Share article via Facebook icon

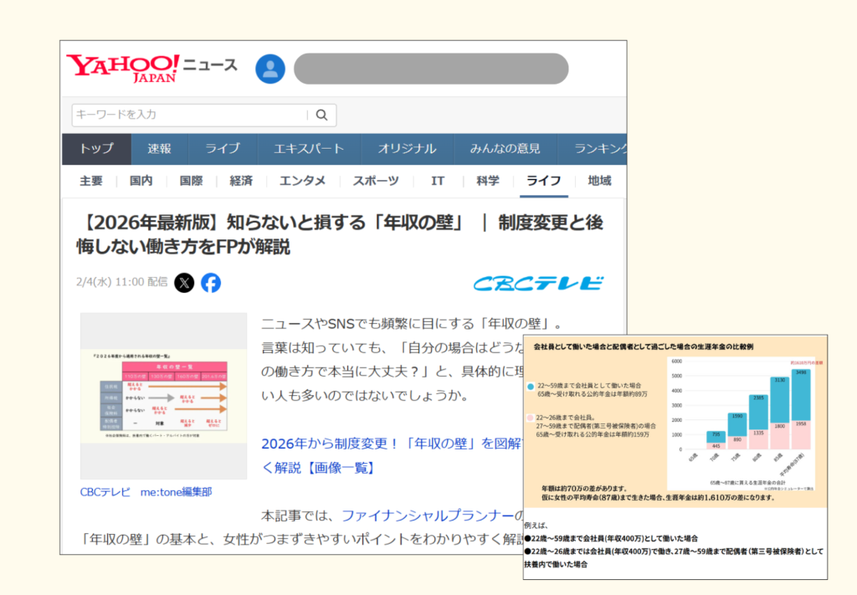coord(211,283)
